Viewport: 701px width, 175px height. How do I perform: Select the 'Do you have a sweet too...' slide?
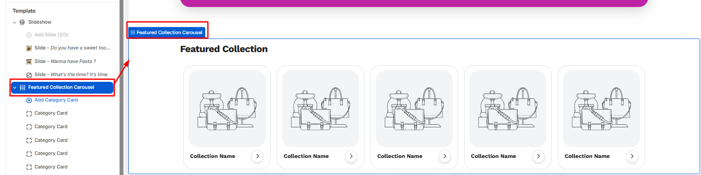coord(73,48)
